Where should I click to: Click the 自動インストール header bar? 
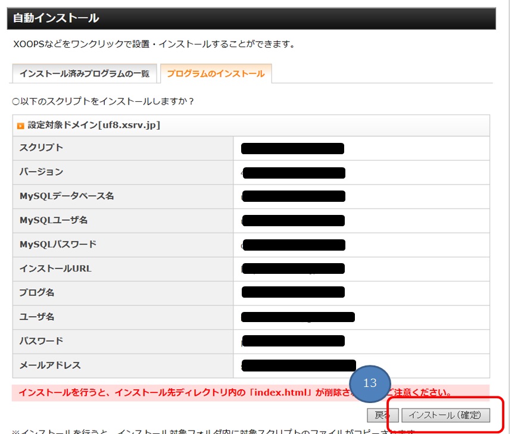[x=251, y=18]
